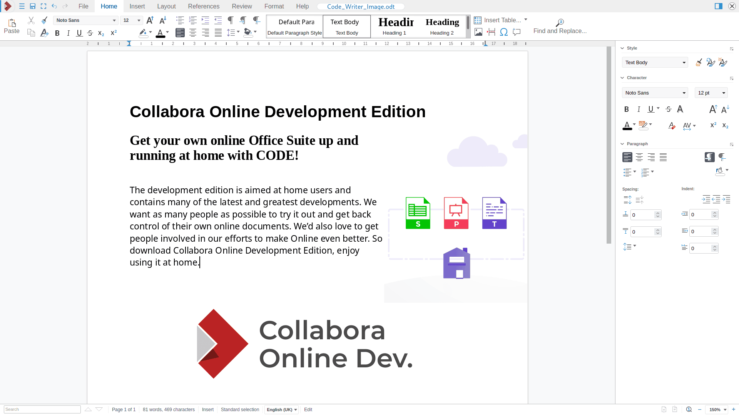Decrease indent icon in toolbar
Image resolution: width=739 pixels, height=415 pixels.
[218, 20]
